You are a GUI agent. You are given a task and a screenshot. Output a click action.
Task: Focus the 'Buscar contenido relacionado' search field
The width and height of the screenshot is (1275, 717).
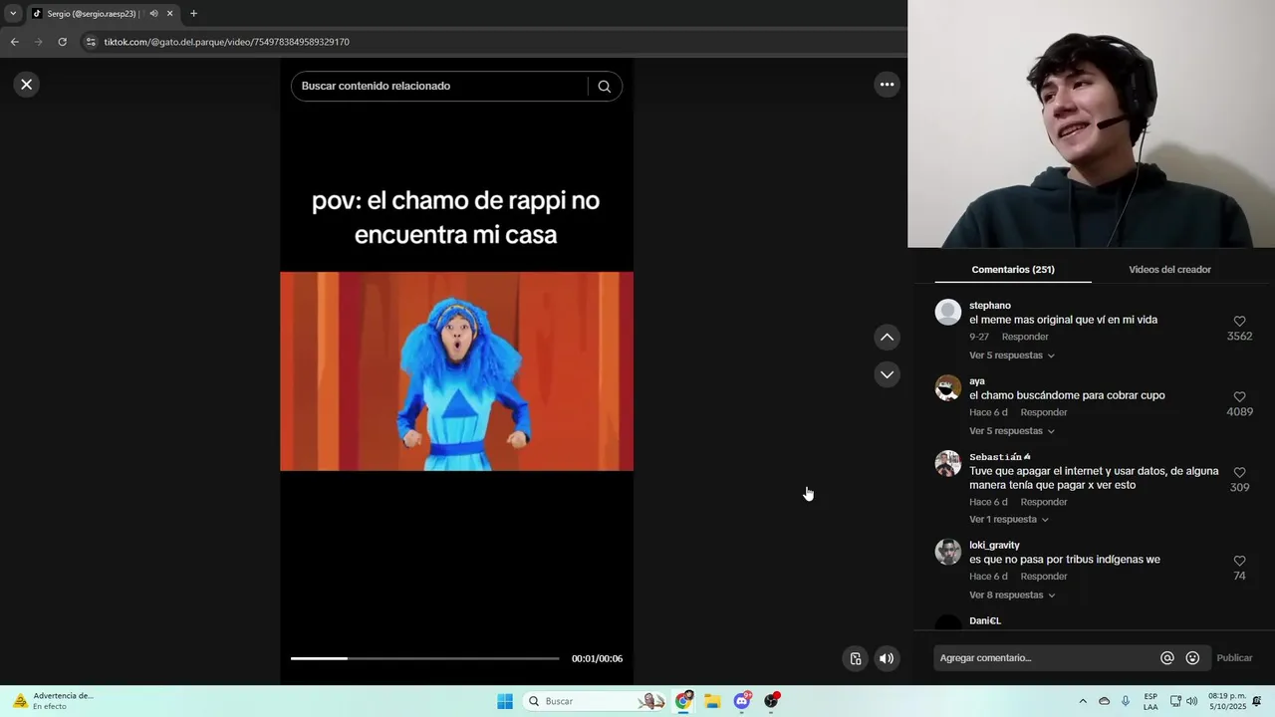[x=438, y=86]
